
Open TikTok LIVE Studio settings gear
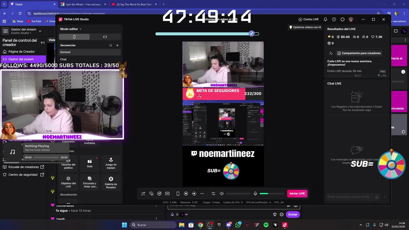(x=343, y=19)
